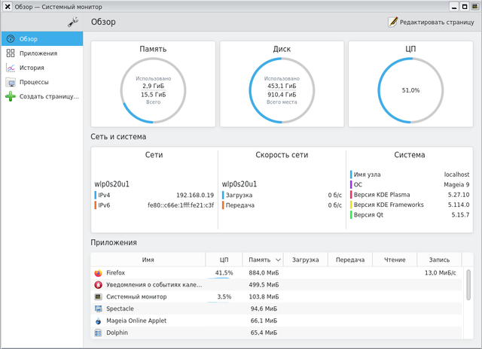Click the green Версия Qt color marker
This screenshot has height=349, width=482.
click(x=351, y=214)
